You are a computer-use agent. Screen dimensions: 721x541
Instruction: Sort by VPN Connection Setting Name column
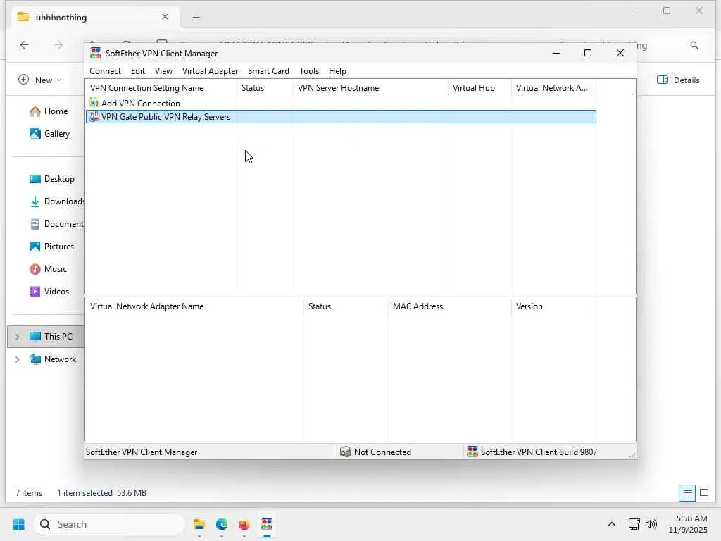point(161,88)
